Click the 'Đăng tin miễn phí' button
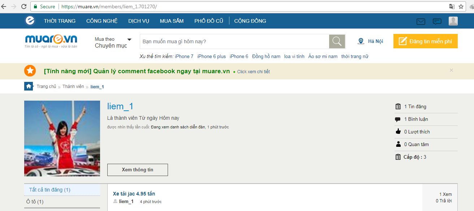The height and width of the screenshot is (211, 474). 425,41
